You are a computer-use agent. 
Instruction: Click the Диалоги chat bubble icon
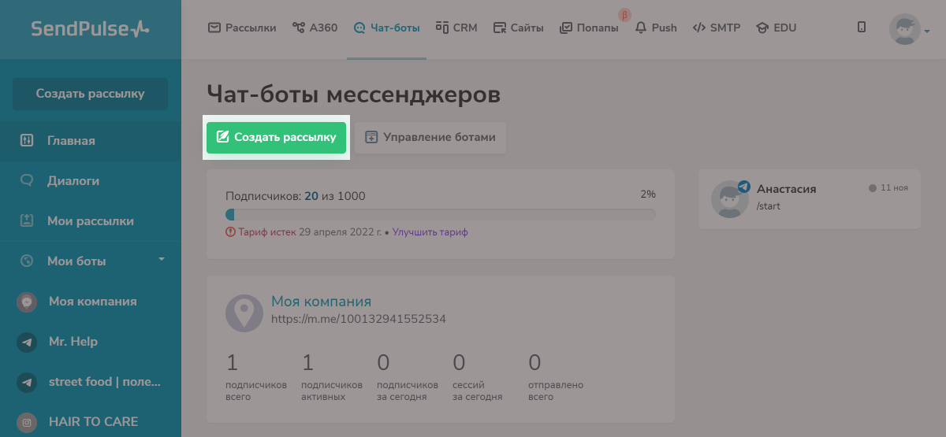click(x=27, y=180)
